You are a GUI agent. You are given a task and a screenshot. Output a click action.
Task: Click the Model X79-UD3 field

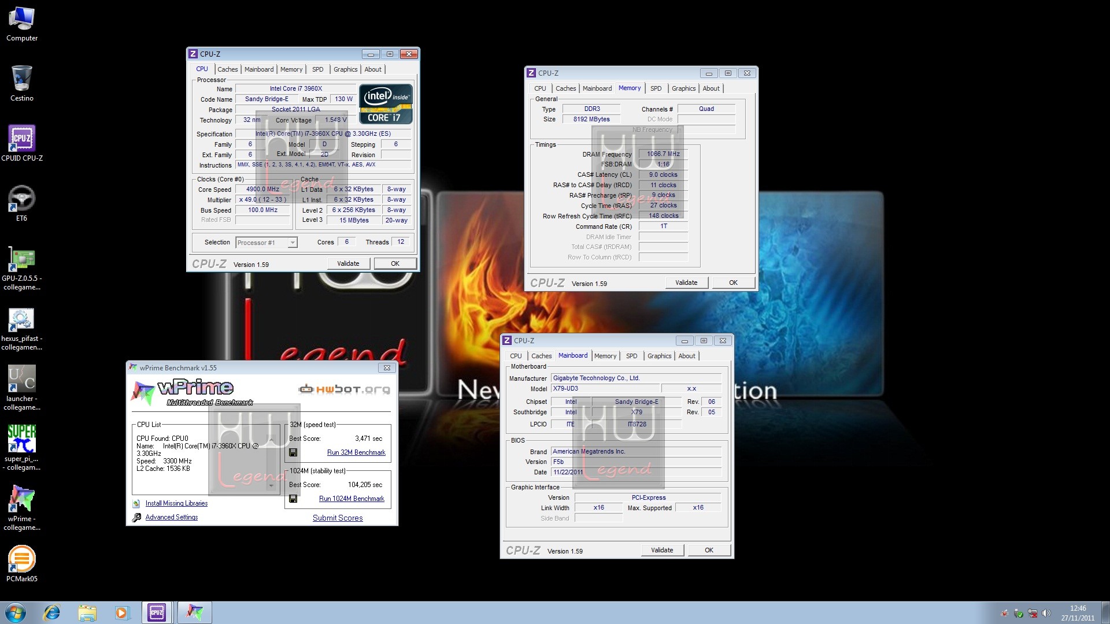605,388
